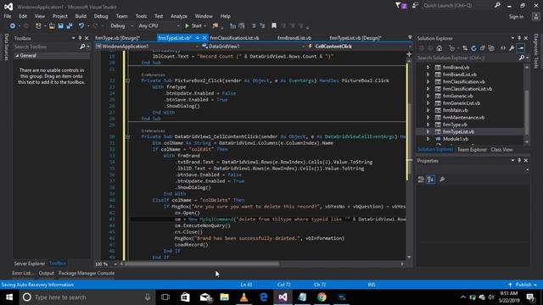Toggle Categorized view in Properties panel
This screenshot has height=305, width=543.
pyautogui.click(x=421, y=180)
